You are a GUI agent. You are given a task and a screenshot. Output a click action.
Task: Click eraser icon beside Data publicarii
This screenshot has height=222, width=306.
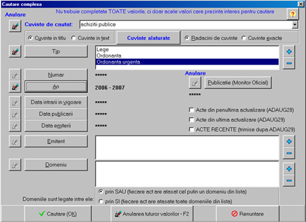pyautogui.click(x=15, y=114)
